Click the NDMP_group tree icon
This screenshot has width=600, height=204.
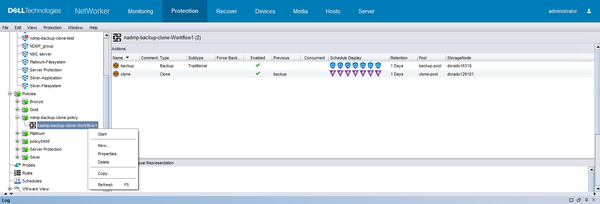point(25,46)
